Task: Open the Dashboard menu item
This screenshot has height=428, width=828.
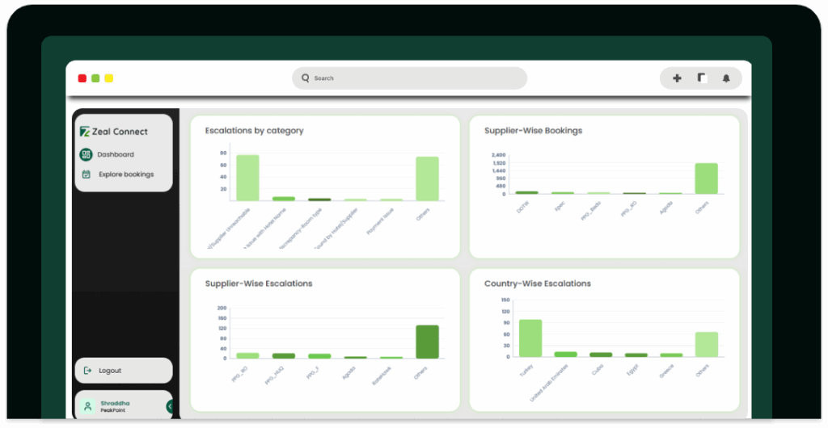Action: pyautogui.click(x=116, y=154)
